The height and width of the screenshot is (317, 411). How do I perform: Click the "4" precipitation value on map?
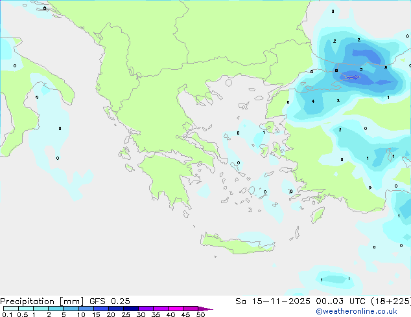tap(313, 101)
